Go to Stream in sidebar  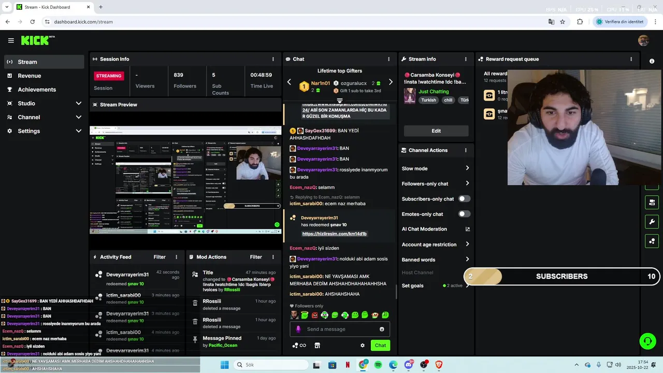(x=44, y=62)
